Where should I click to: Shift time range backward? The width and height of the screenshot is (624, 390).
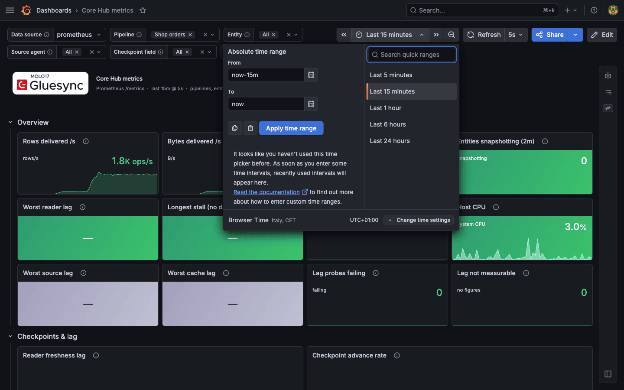click(x=344, y=35)
